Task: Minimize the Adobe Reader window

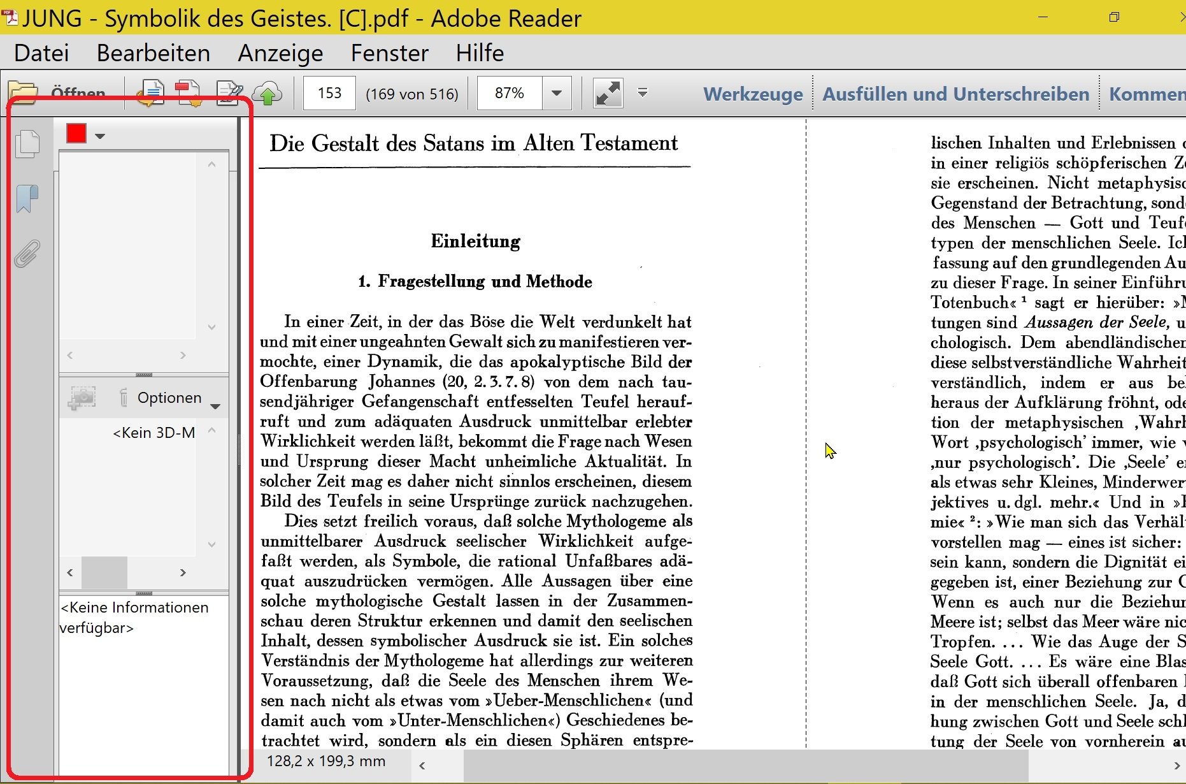Action: [1043, 17]
